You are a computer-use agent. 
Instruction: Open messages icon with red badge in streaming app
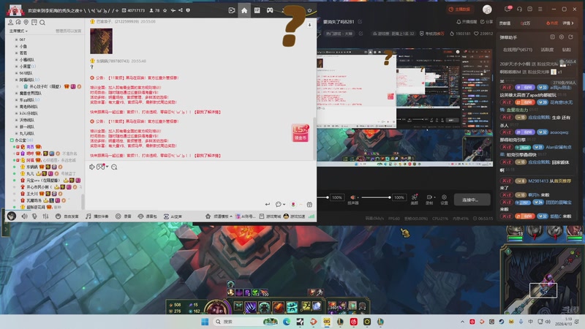point(507,9)
